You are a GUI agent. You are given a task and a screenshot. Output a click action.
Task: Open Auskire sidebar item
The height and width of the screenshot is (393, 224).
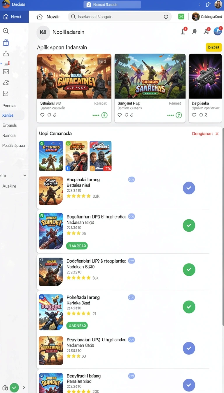tap(9, 186)
